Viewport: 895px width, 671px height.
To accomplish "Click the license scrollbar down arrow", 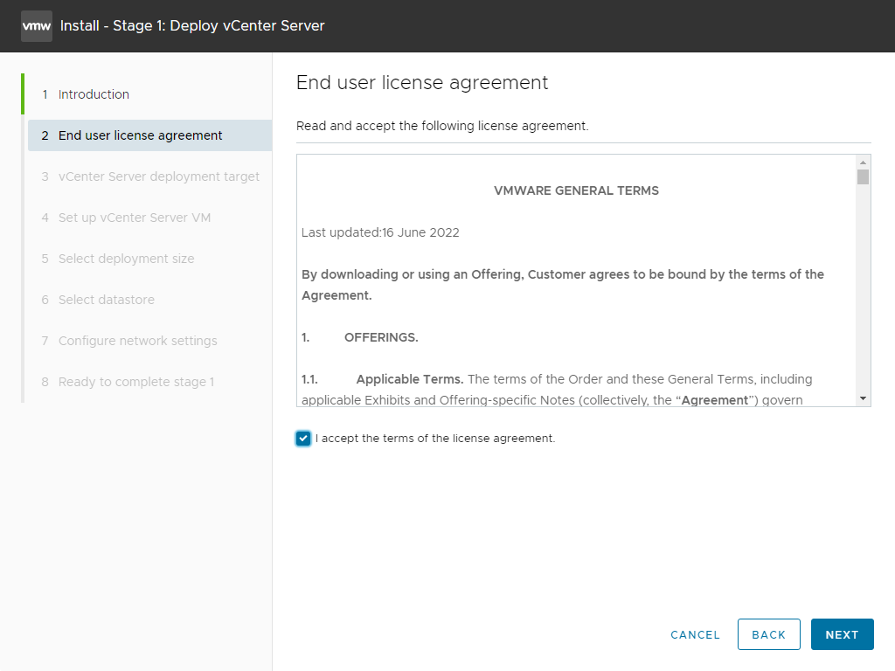I will (863, 398).
